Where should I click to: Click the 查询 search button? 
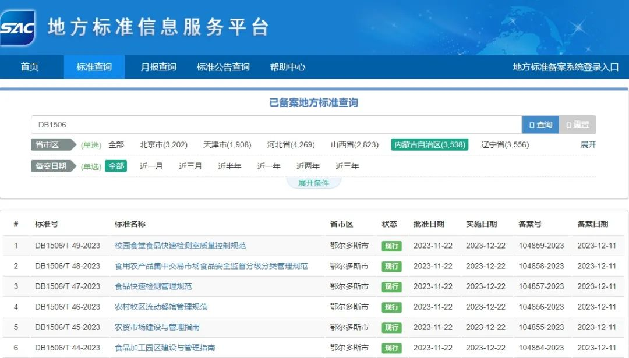pyautogui.click(x=540, y=125)
